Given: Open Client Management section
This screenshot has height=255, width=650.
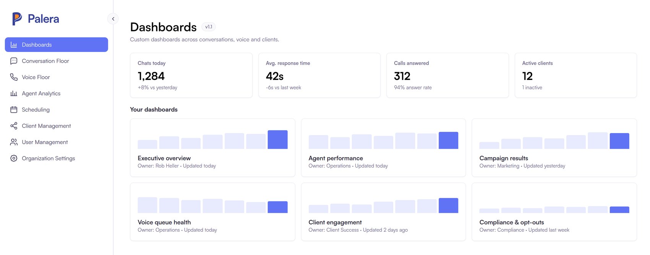Looking at the screenshot, I should [x=56, y=126].
